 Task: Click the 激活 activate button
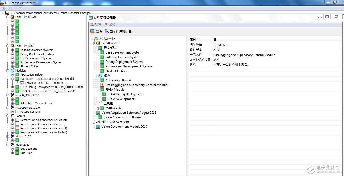(96, 31)
